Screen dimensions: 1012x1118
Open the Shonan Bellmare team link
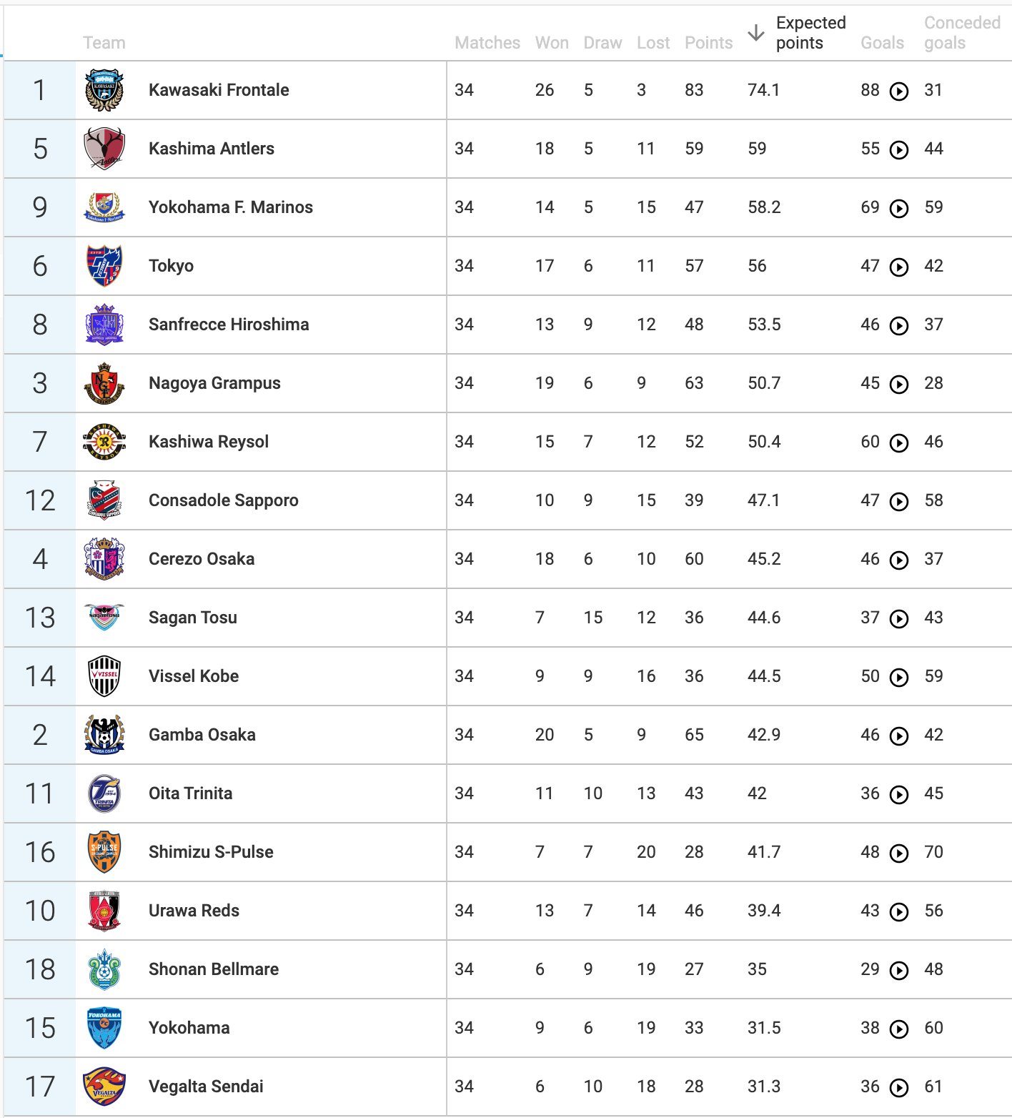pyautogui.click(x=214, y=969)
